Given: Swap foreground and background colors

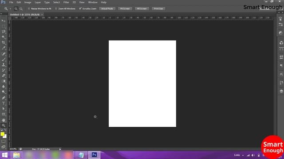Looking at the screenshot, I should (5, 130).
